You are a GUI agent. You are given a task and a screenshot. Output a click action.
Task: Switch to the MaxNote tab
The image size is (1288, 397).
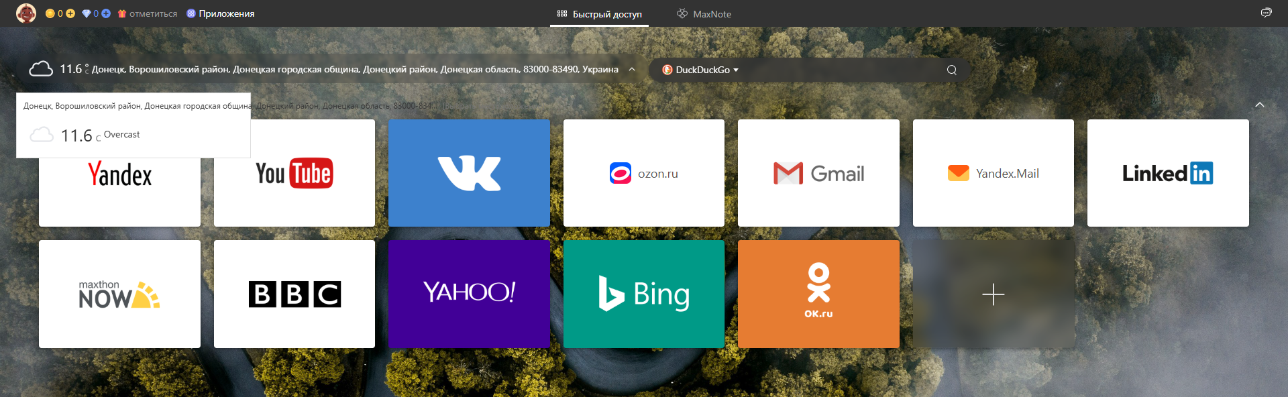(x=704, y=14)
